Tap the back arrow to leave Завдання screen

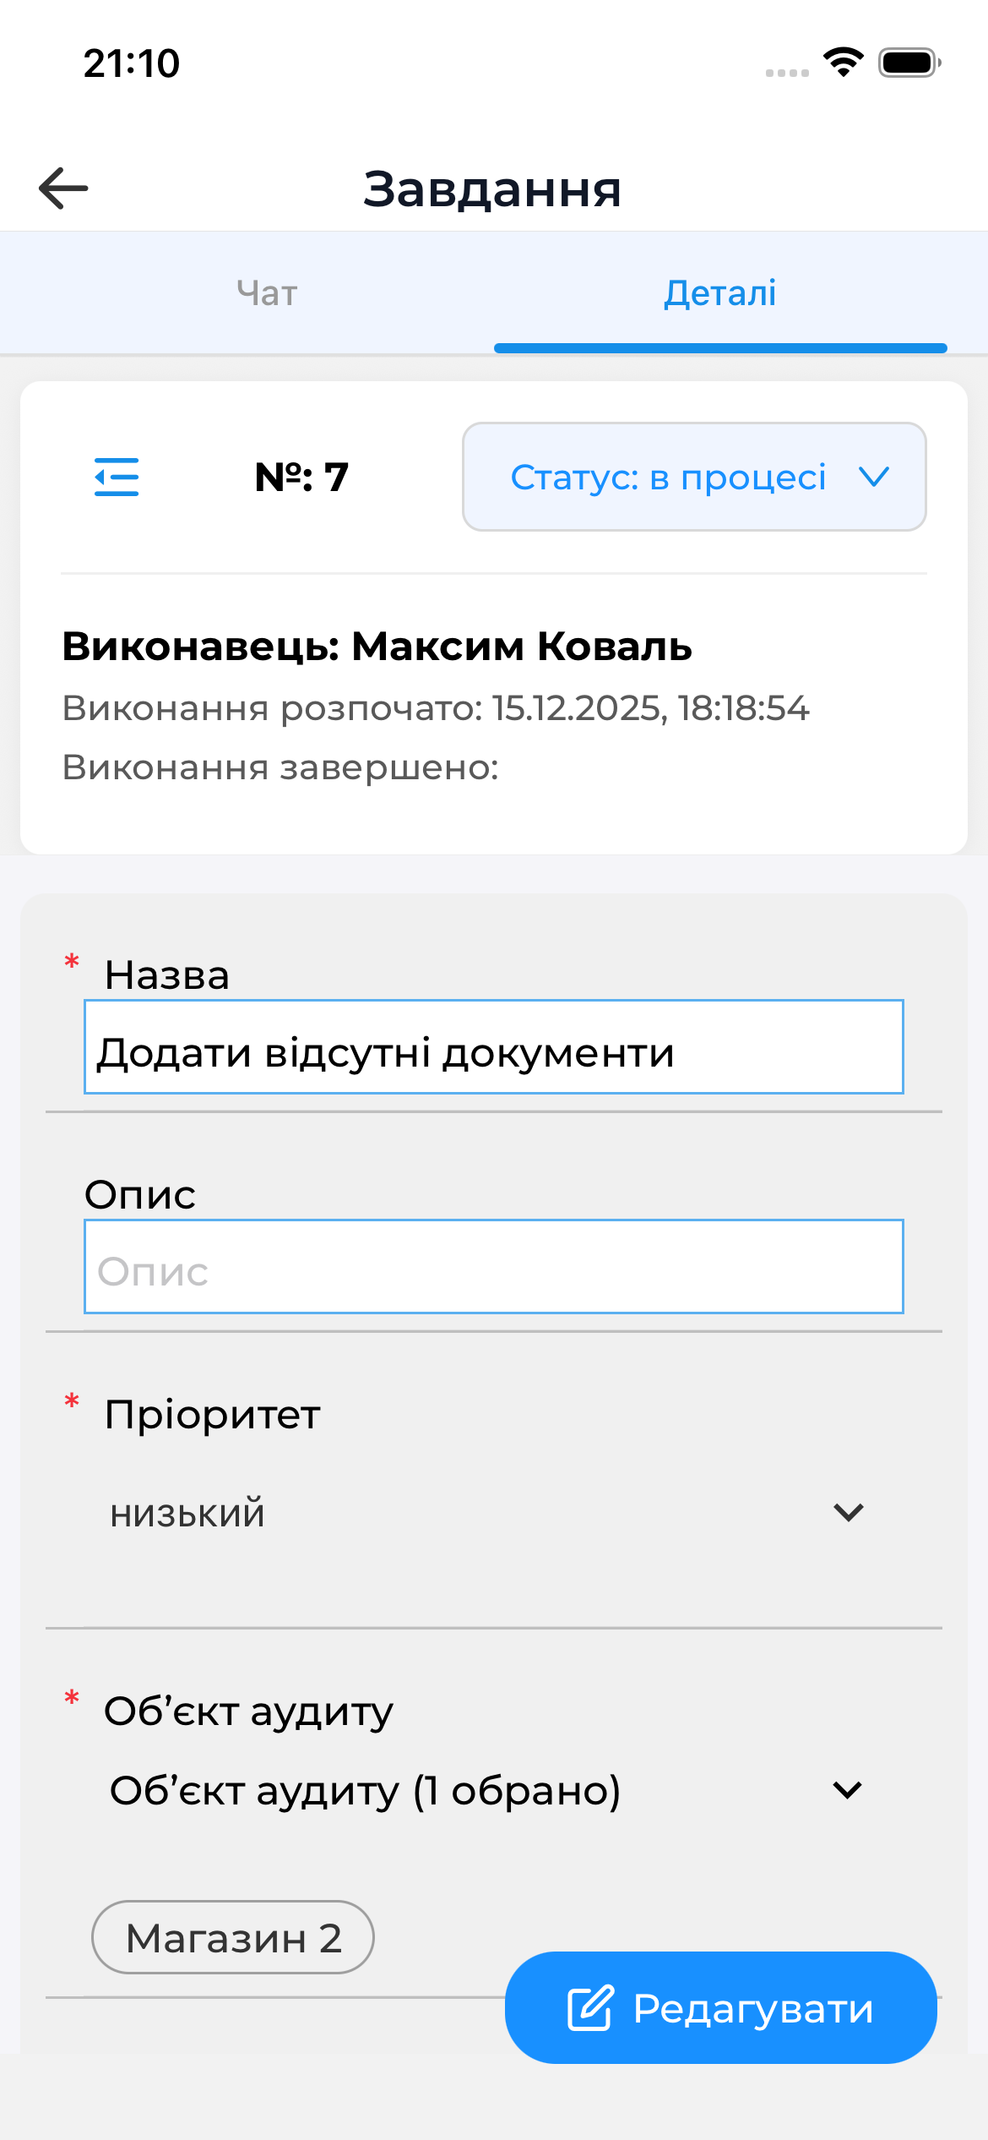[x=63, y=188]
